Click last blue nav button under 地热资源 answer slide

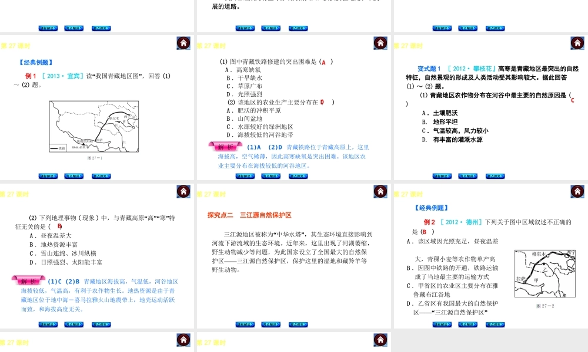click(x=101, y=324)
